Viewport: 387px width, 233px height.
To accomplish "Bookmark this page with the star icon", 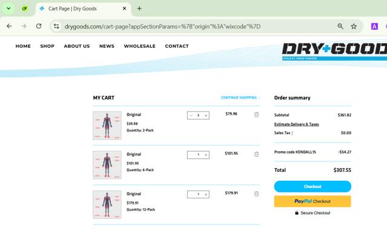I will [x=354, y=26].
